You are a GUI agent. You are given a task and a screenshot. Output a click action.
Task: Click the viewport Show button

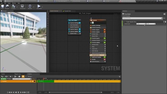(18, 14)
